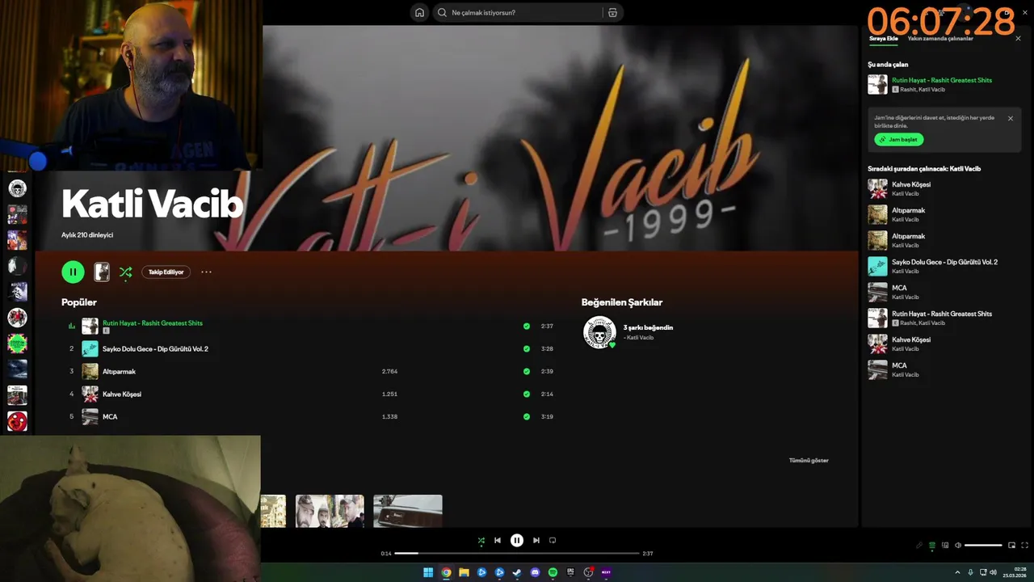This screenshot has width=1034, height=582.
Task: Start a Jam with Jam başlat button
Action: (x=898, y=139)
